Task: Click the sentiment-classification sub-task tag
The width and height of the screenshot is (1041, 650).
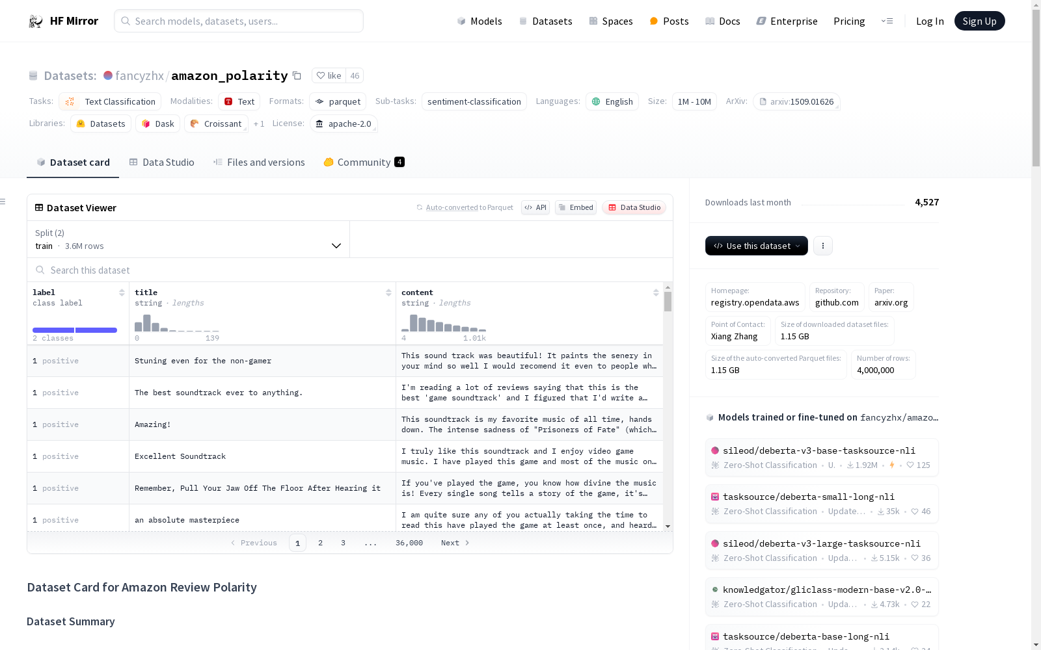Action: tap(474, 101)
